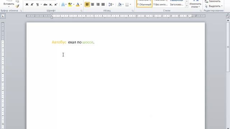This screenshot has height=129, width=230.
Task: Click the word Автобус in document
Action: tap(59, 42)
